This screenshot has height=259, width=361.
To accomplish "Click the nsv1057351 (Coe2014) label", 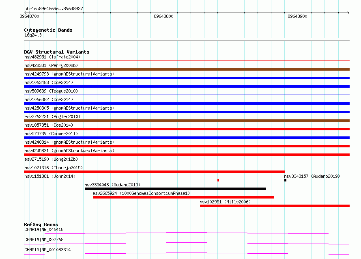I will pyautogui.click(x=49, y=125).
